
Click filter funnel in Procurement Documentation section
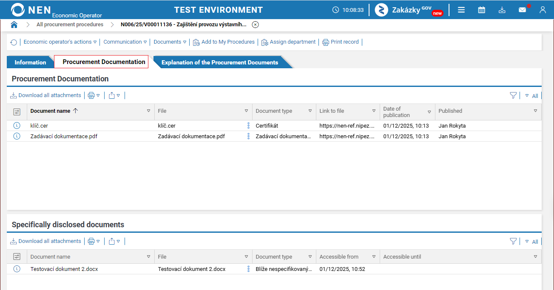[x=513, y=95]
